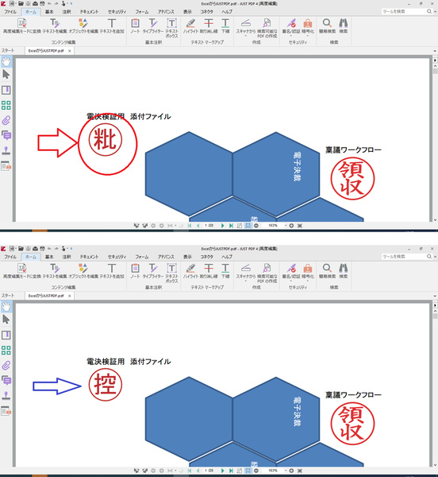Image resolution: width=438 pixels, height=477 pixels.
Task: Click the zoom-in plus button in lower status bar
Action: 291,471
